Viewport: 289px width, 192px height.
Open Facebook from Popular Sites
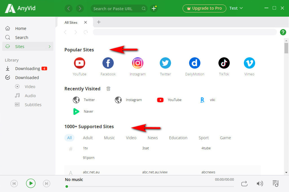(x=108, y=63)
